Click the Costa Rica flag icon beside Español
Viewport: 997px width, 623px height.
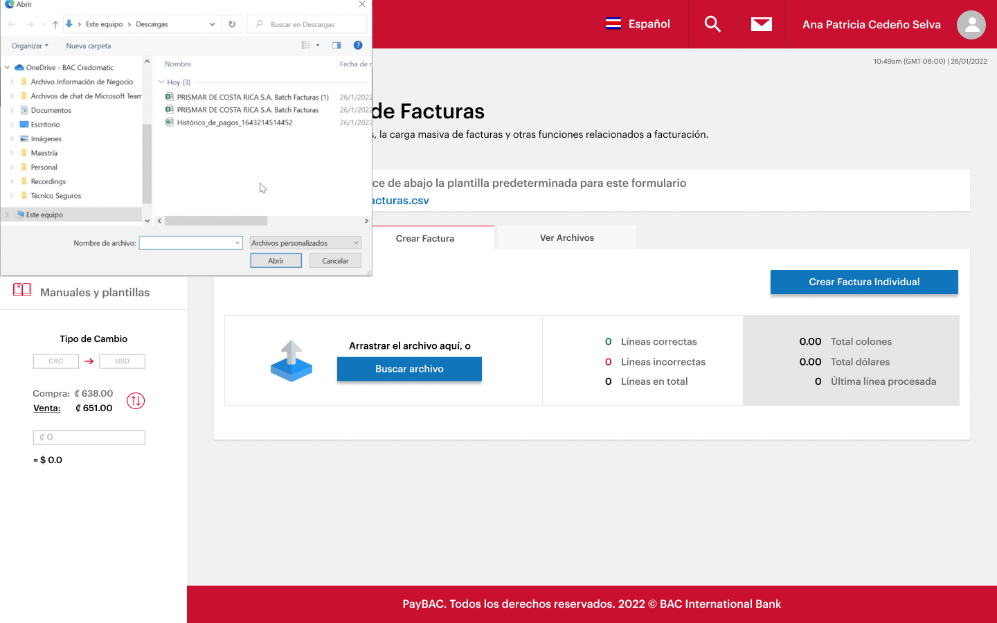pyautogui.click(x=613, y=24)
